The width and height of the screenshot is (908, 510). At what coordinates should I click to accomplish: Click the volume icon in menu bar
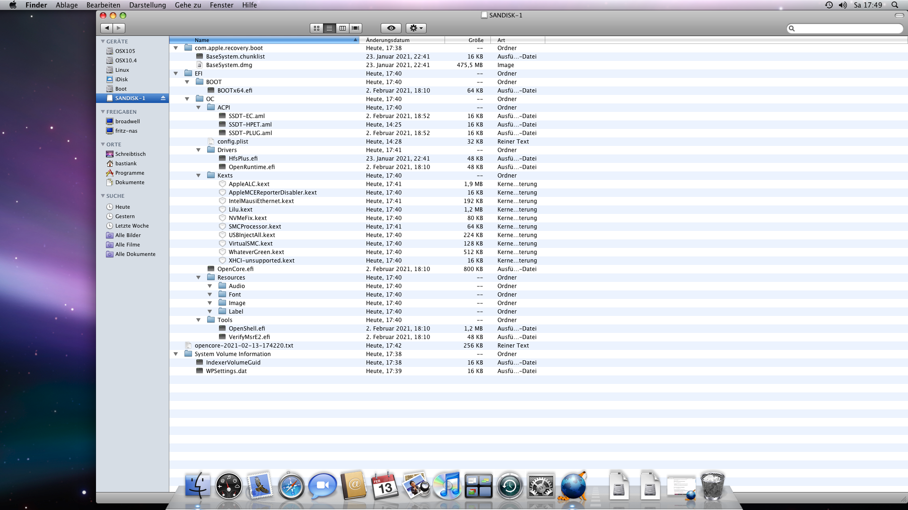[x=843, y=5]
